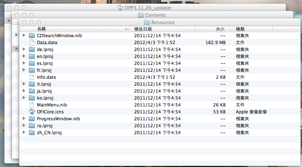302x167 pixels.
Task: Expand the zh_CN.lproj folder
Action: pyautogui.click(x=24, y=132)
